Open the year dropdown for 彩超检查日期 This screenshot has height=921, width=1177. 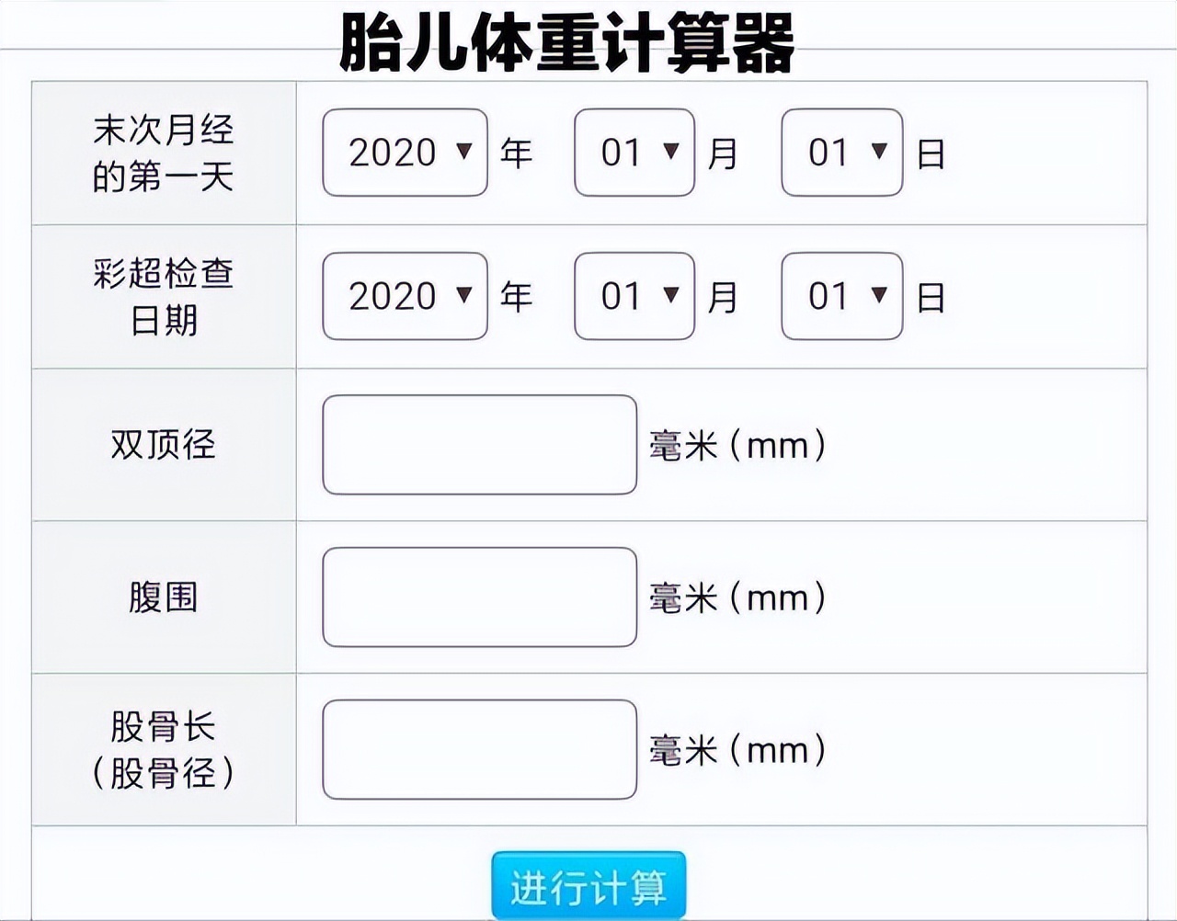403,296
